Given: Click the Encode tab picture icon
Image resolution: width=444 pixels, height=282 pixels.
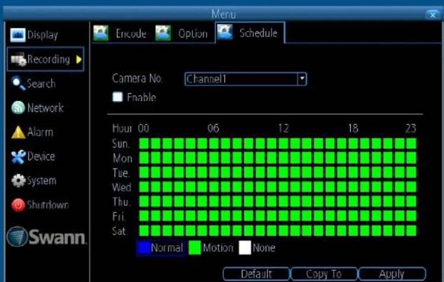Looking at the screenshot, I should click(101, 33).
